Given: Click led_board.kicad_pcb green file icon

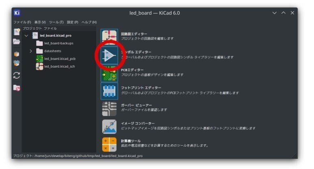Looking at the screenshot, I should pos(39,59).
